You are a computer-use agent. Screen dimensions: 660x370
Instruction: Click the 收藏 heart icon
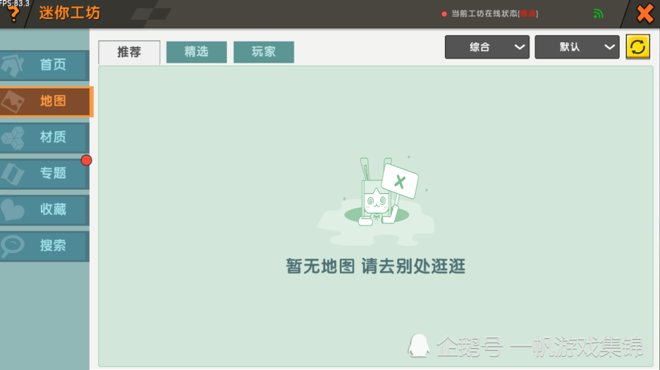pyautogui.click(x=13, y=210)
